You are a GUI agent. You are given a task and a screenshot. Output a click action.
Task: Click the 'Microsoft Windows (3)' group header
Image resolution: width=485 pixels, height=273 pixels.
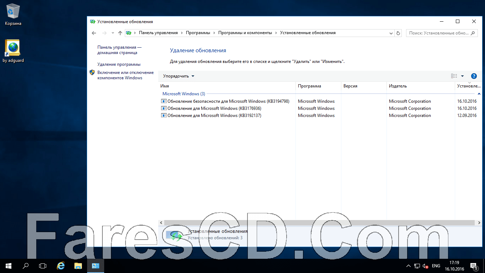183,94
